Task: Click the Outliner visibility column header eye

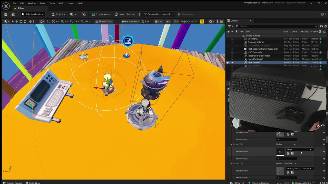Action: (228, 32)
